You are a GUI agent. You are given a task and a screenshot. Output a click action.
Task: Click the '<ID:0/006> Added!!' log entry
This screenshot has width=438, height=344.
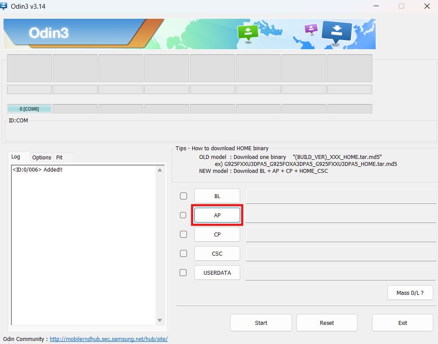pos(37,170)
